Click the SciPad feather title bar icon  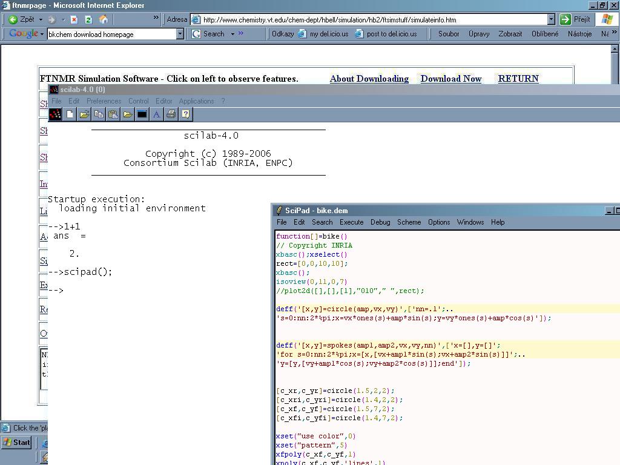(279, 210)
